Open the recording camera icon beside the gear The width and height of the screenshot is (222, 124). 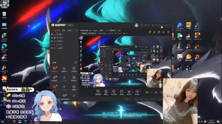147,92
